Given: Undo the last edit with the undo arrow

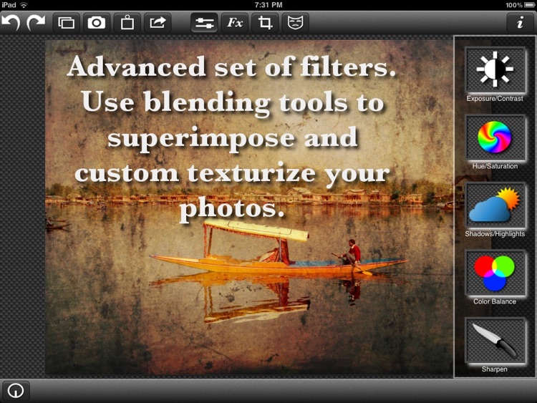Looking at the screenshot, I should [11, 23].
